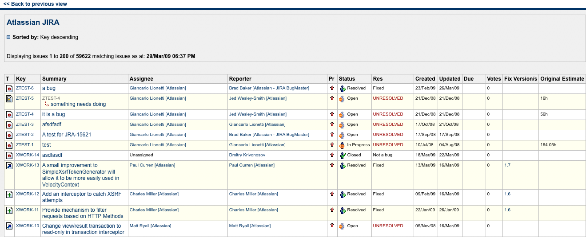
Task: Click the priority arrow icon for ZTEST-4
Action: tap(331, 114)
